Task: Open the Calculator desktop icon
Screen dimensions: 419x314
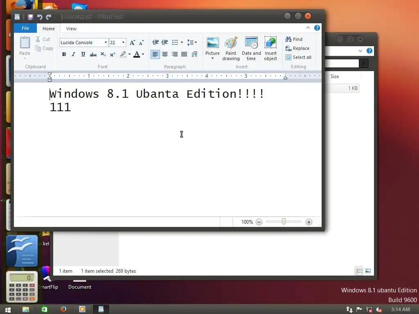Action: click(22, 287)
